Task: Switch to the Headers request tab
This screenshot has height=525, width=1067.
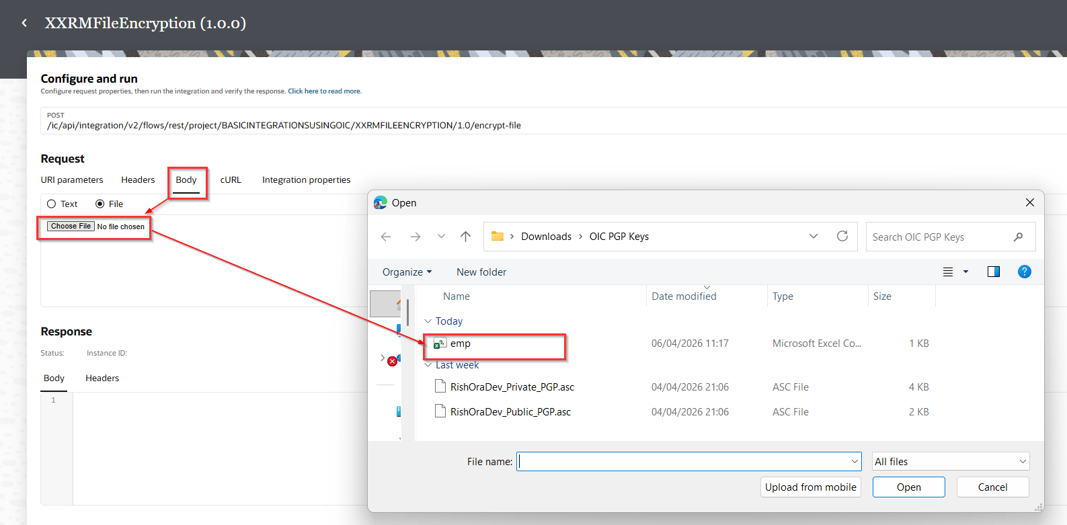Action: [x=138, y=180]
